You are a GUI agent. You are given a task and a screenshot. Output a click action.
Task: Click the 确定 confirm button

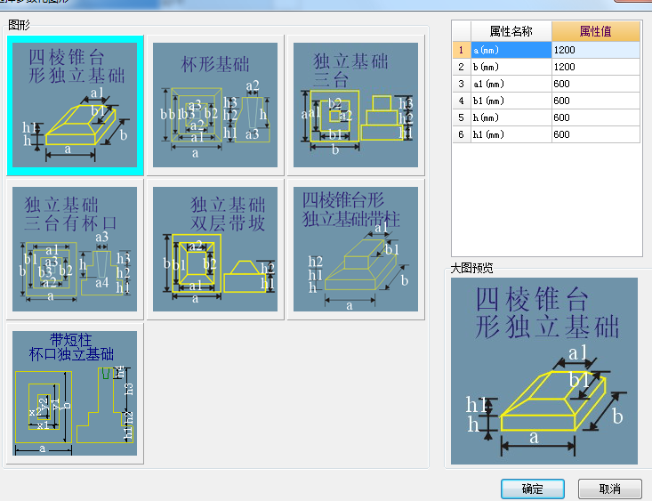click(533, 489)
